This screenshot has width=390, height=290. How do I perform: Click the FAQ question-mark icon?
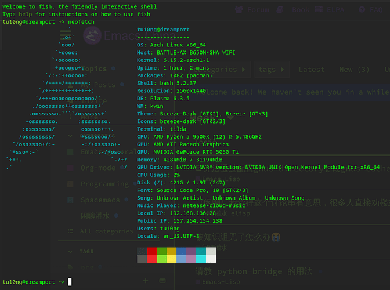(362, 9)
